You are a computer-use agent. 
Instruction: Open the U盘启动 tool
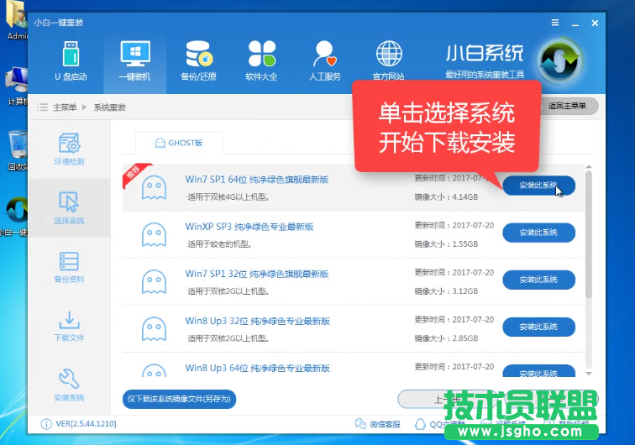[71, 60]
